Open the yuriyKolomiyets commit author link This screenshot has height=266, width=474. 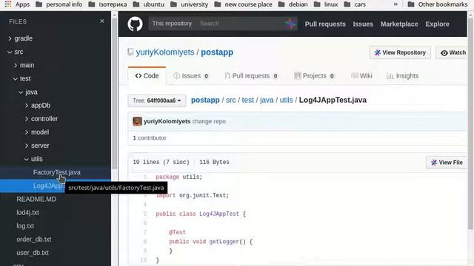[x=167, y=121]
